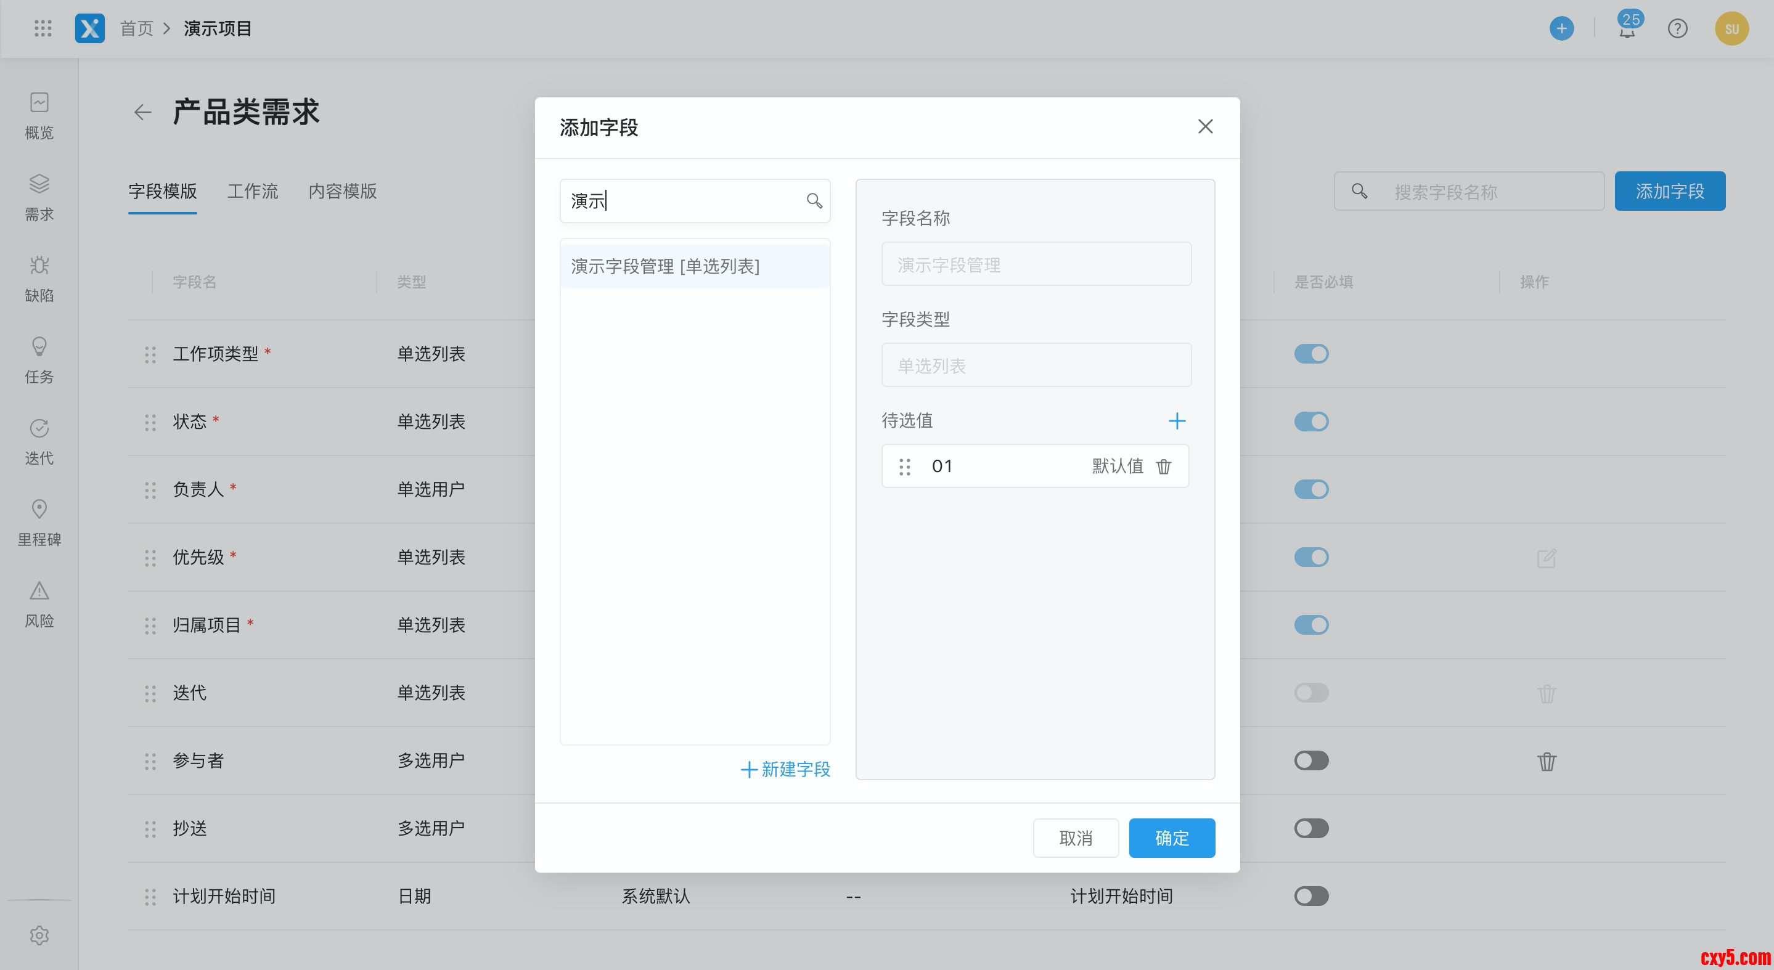Add a new candidate value with the plus icon
Screen dimensions: 1774x970
coord(1177,421)
